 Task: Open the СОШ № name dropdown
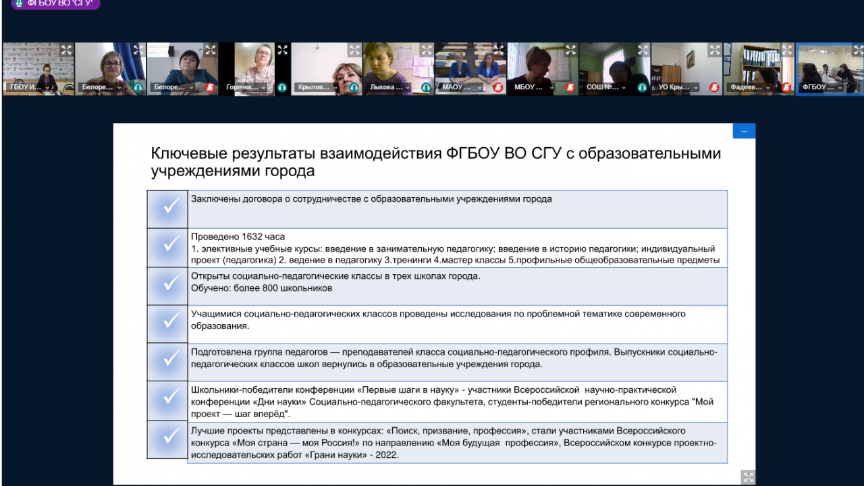[x=624, y=87]
